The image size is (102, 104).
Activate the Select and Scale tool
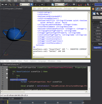[52, 5]
